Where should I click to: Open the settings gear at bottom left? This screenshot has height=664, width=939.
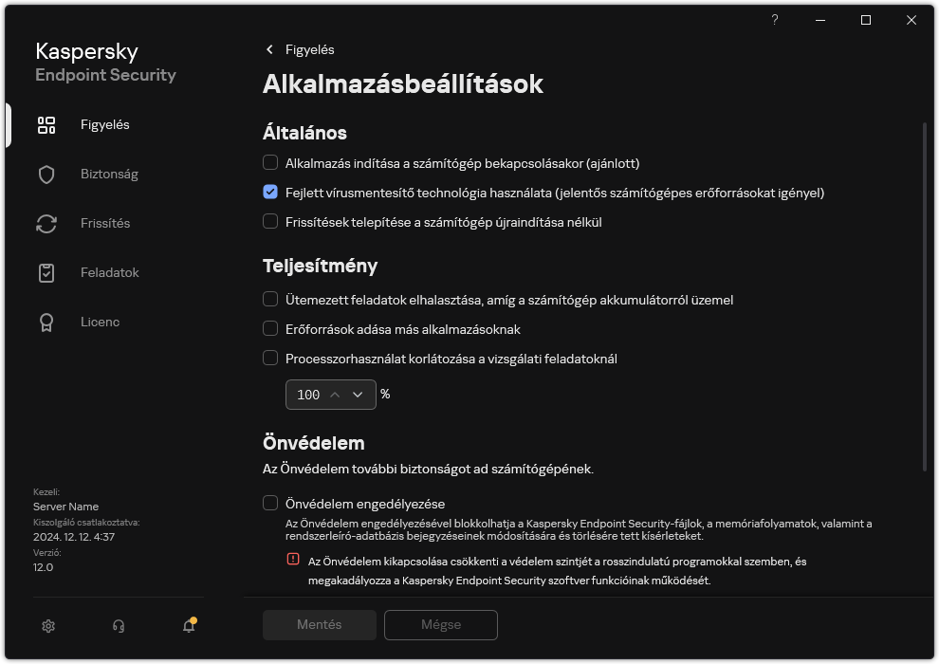[47, 626]
